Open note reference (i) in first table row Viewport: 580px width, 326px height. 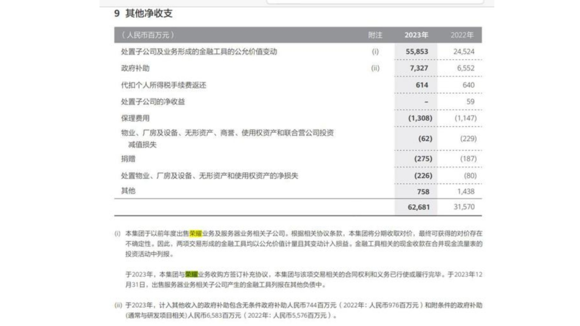coord(375,51)
